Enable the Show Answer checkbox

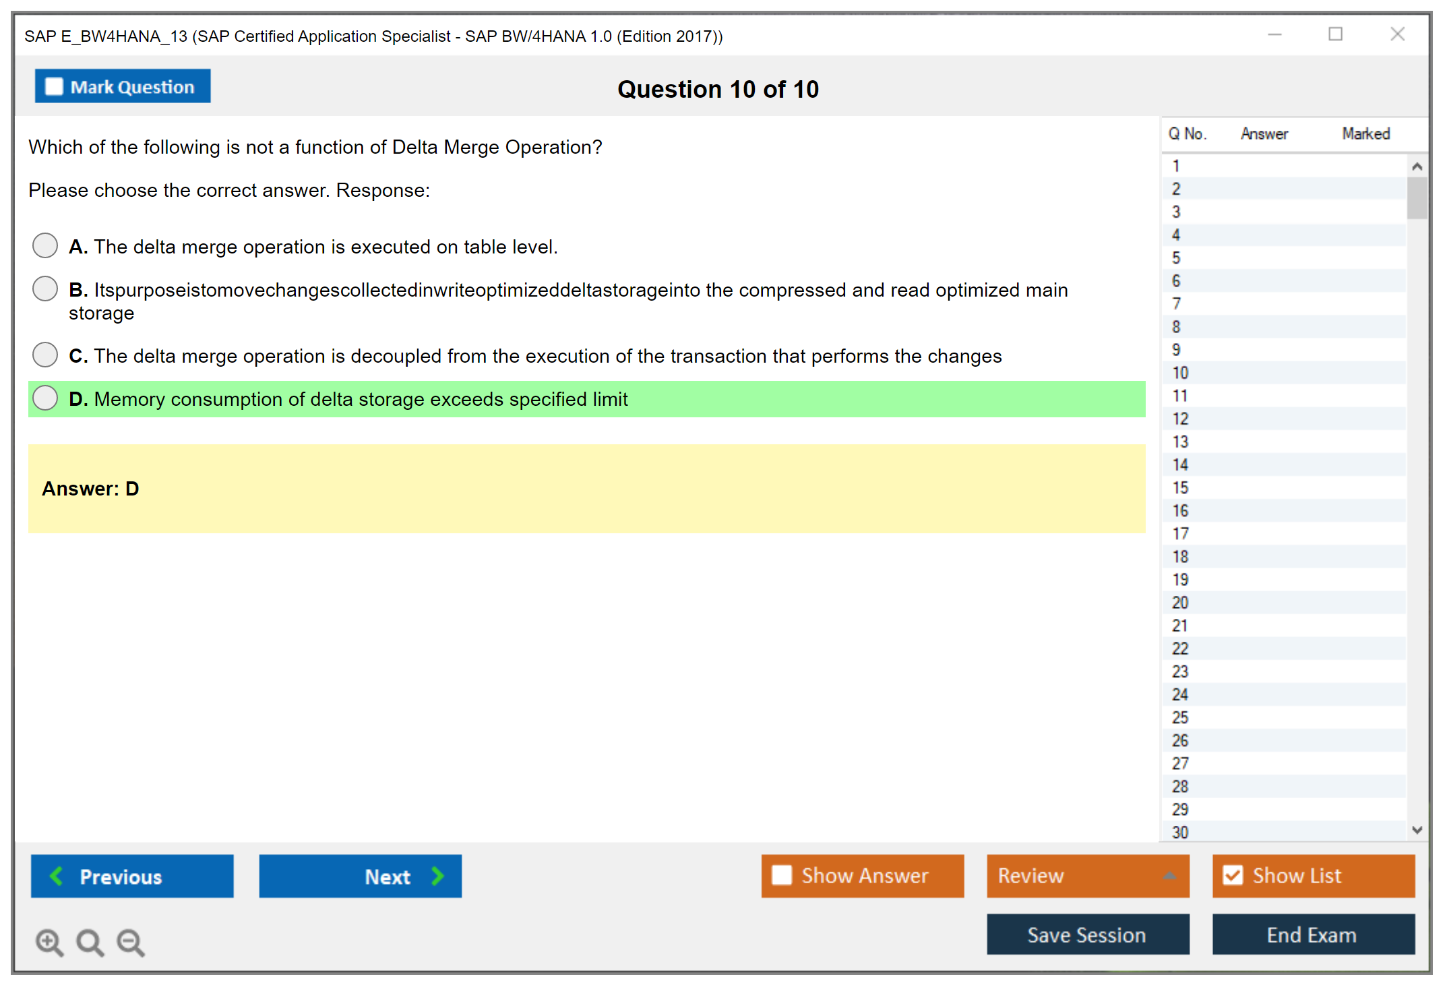[782, 875]
